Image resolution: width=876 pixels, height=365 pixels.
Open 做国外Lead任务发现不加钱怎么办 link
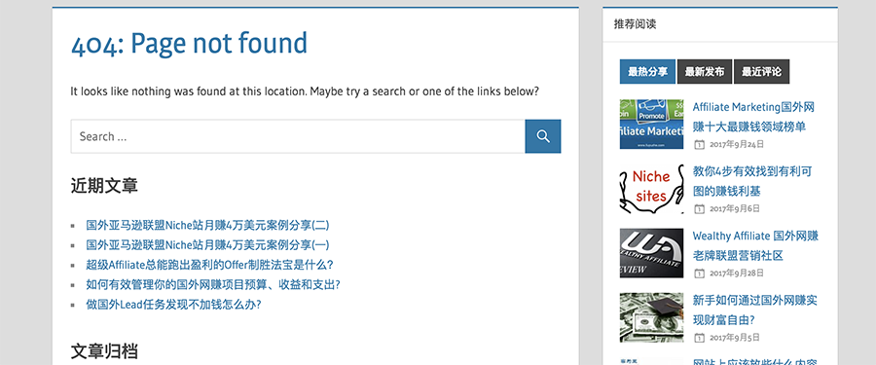pos(173,305)
